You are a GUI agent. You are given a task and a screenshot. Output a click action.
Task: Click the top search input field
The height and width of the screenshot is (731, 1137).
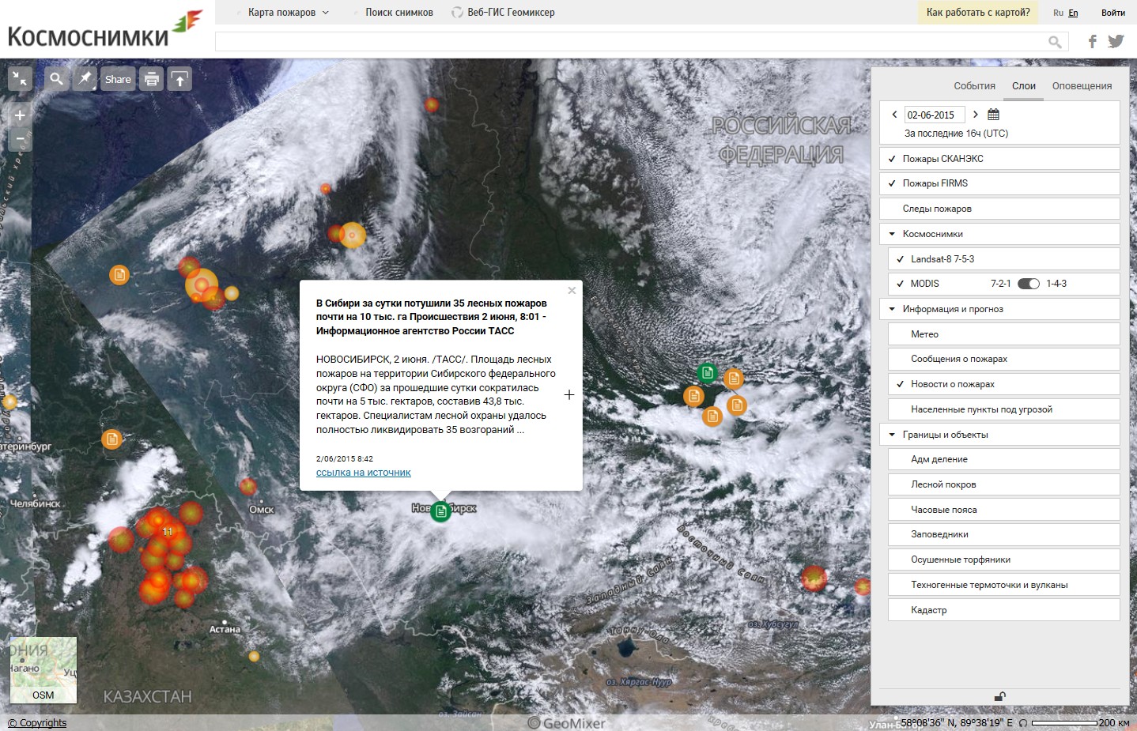point(641,41)
